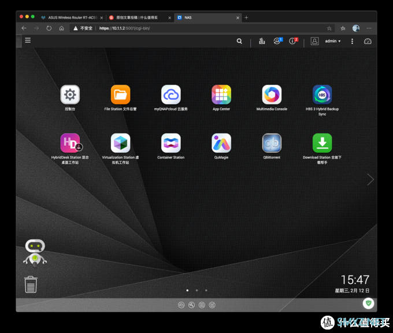Click the browser home button
The width and height of the screenshot is (393, 333).
61,28
